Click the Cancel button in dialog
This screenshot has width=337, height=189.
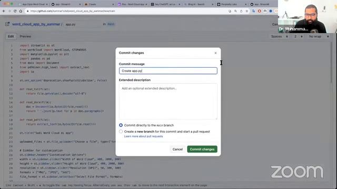[177, 149]
